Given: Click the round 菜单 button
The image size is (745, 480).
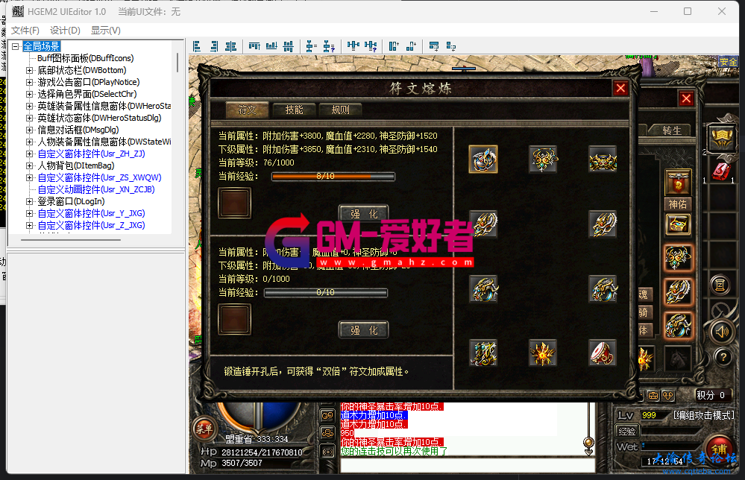Looking at the screenshot, I should 205,429.
